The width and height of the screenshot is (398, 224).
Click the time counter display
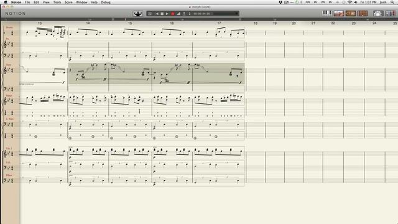(x=201, y=14)
